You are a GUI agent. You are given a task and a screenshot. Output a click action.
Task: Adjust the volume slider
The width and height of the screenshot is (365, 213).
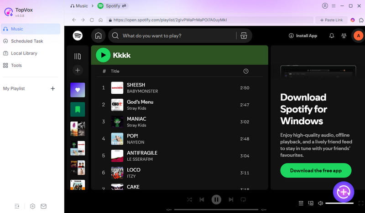point(339,203)
